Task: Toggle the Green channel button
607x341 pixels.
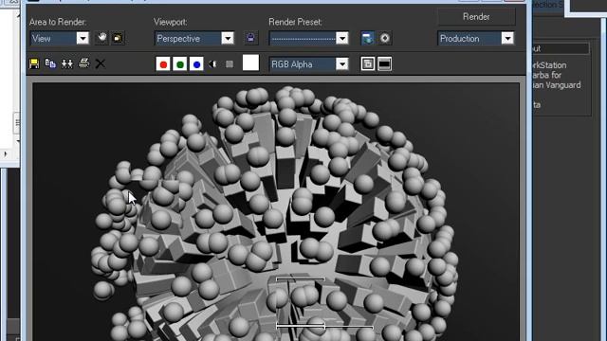Action: (180, 64)
